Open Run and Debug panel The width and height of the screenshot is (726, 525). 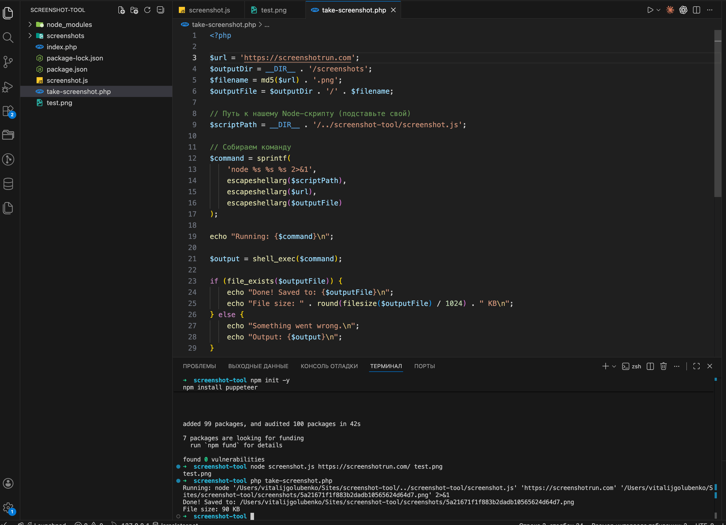click(8, 87)
